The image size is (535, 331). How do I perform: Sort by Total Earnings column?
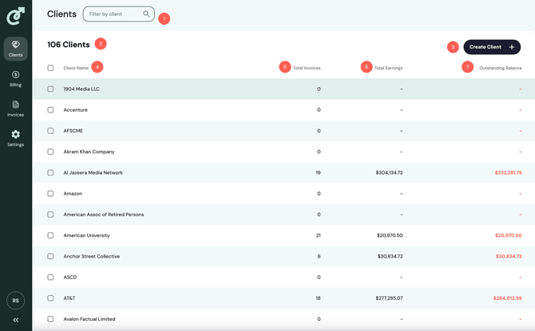(388, 68)
